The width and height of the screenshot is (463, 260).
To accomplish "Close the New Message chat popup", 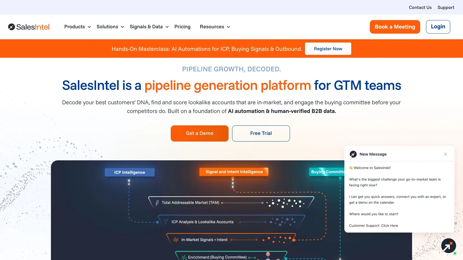I will (445, 154).
